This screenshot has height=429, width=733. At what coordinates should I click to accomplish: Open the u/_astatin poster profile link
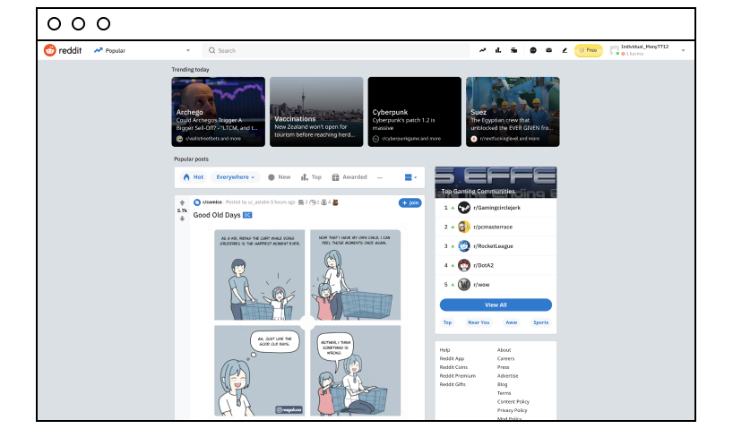coord(258,202)
